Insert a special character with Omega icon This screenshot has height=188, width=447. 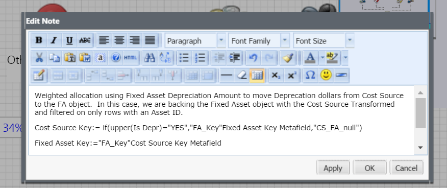pyautogui.click(x=310, y=75)
